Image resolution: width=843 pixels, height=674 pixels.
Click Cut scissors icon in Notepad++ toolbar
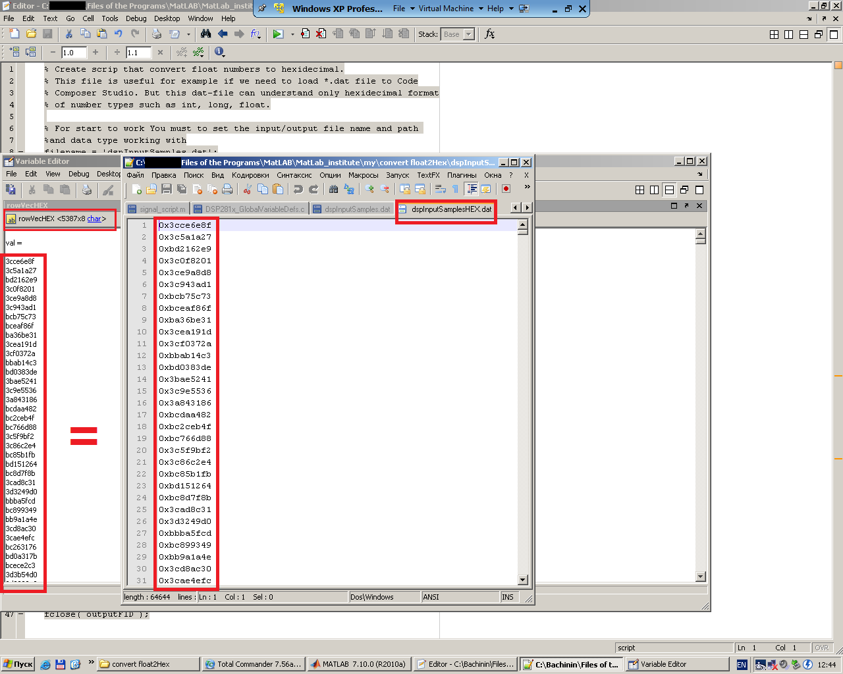point(247,190)
